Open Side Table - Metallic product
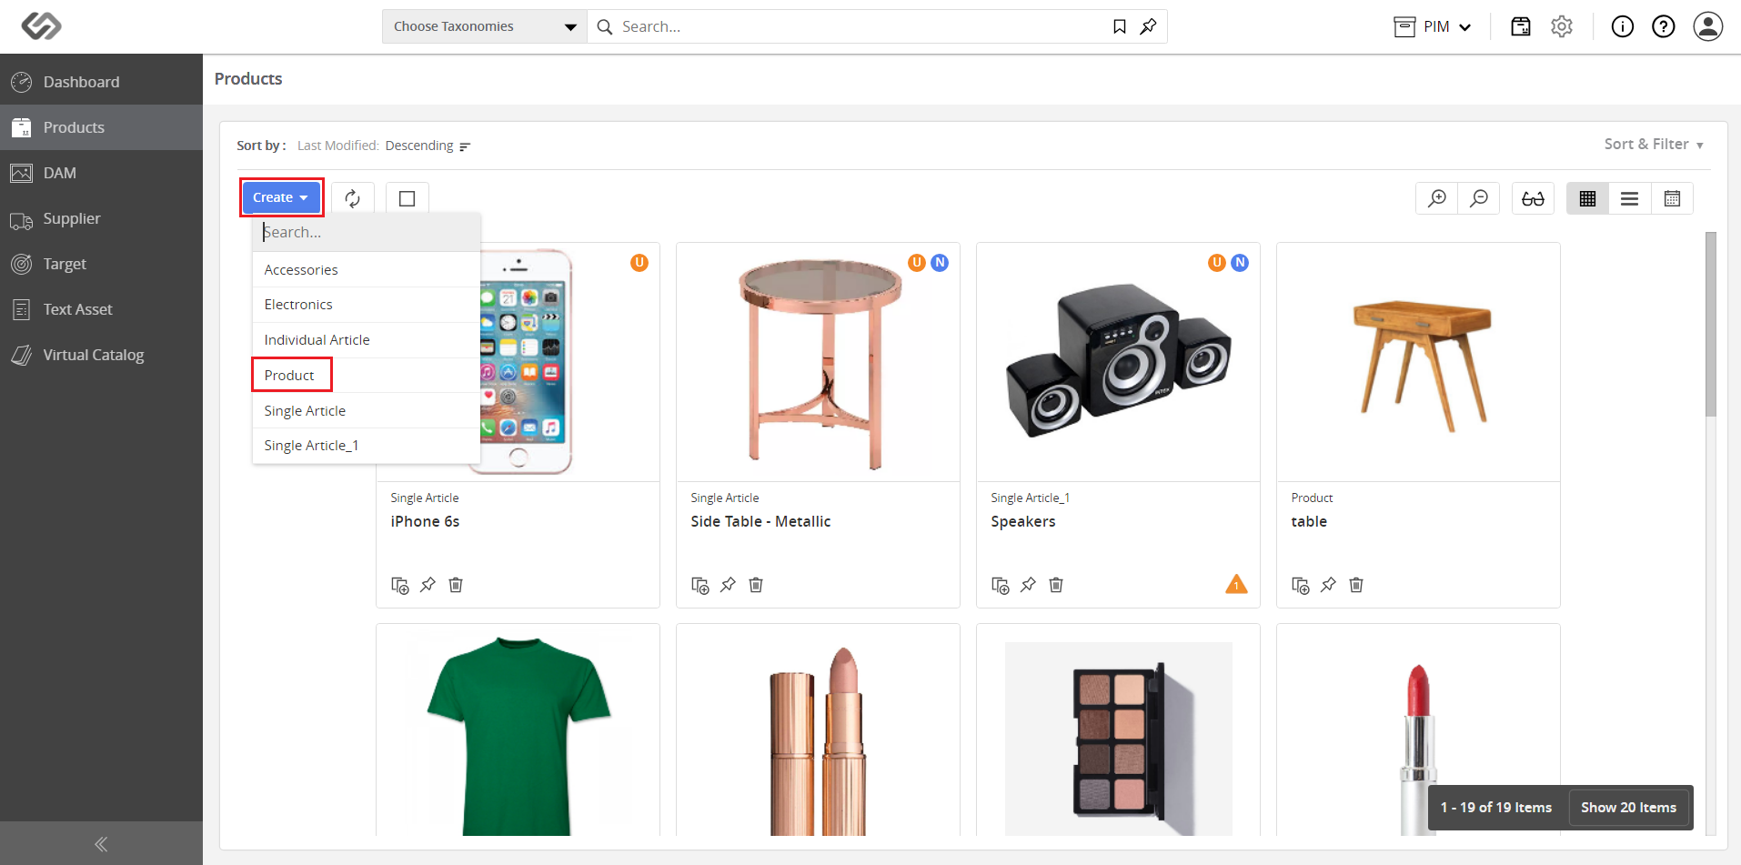Viewport: 1741px width, 865px height. pos(760,521)
